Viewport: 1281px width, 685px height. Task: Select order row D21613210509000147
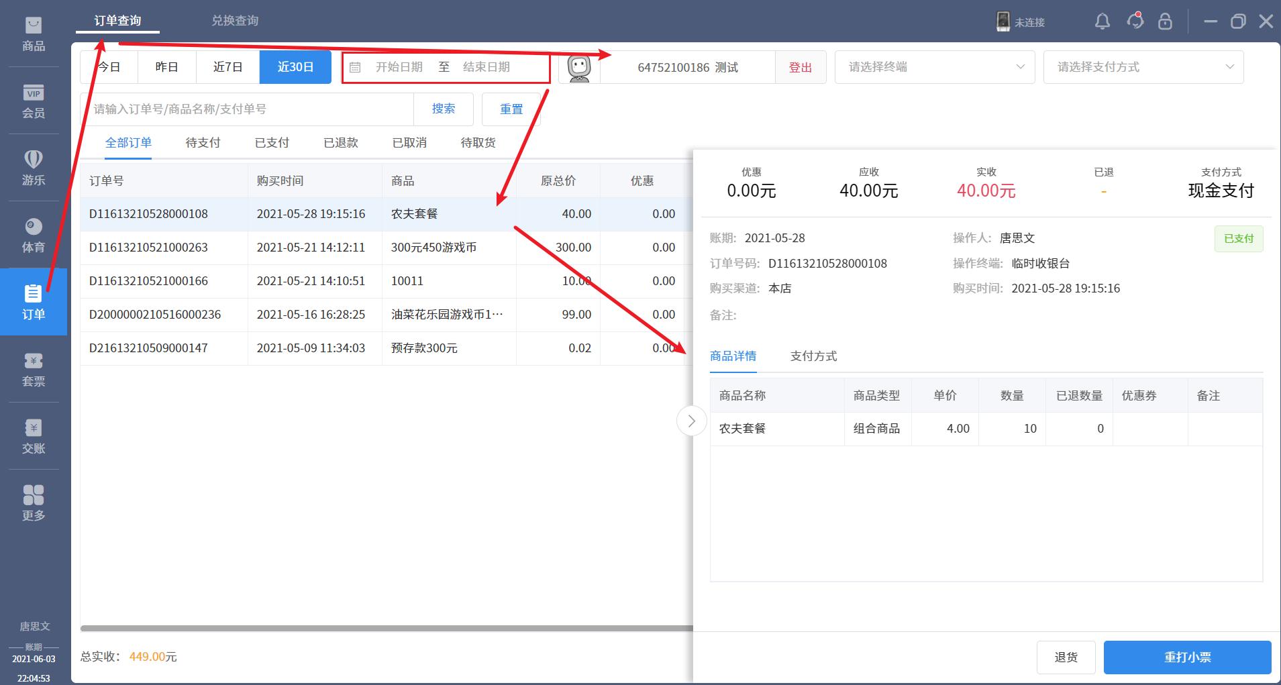click(x=387, y=348)
